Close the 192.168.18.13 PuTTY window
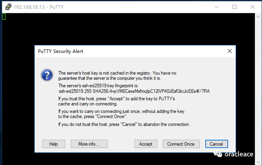The width and height of the screenshot is (262, 165). coord(253,7)
